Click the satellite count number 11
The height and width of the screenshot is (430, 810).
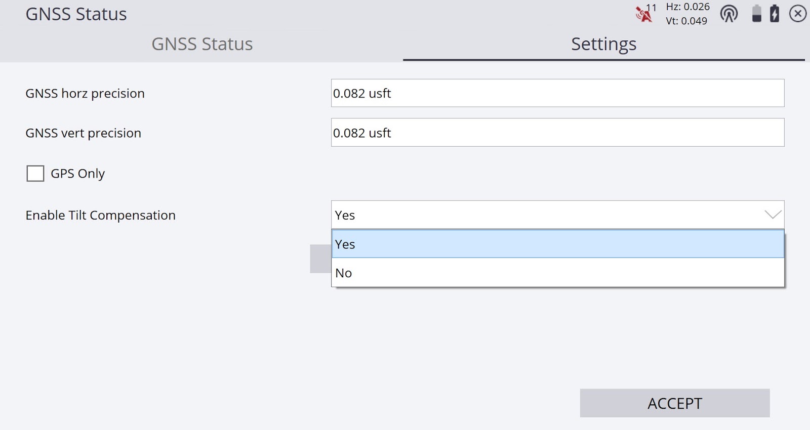pyautogui.click(x=652, y=8)
